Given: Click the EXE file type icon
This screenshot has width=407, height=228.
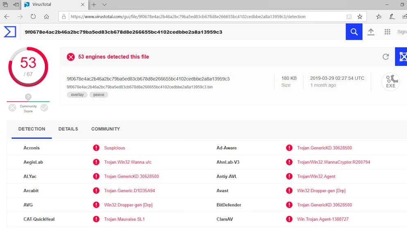Looking at the screenshot, I should [391, 82].
